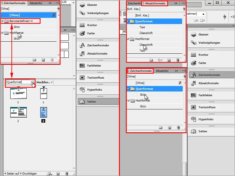The height and width of the screenshot is (176, 235).
Task: Open Zeichenformate panel in the far-right dock
Action: pos(211,75)
